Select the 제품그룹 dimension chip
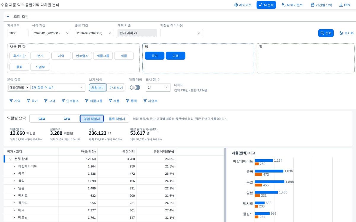This screenshot has width=356, height=222. [x=103, y=56]
